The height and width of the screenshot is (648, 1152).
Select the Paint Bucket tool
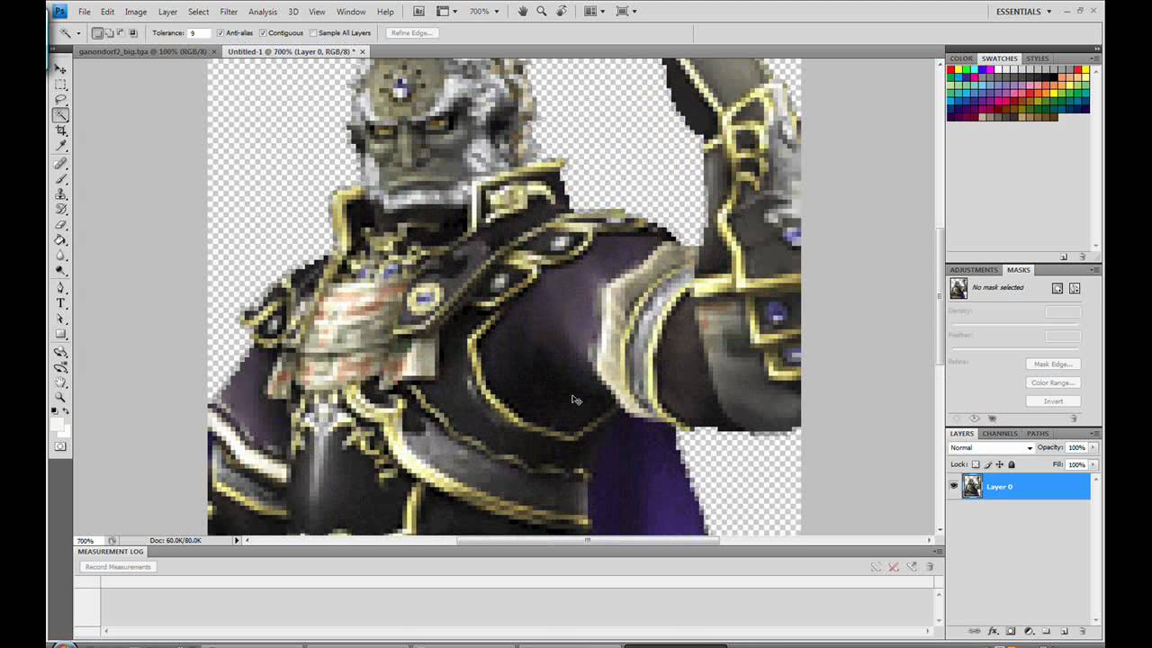click(60, 240)
